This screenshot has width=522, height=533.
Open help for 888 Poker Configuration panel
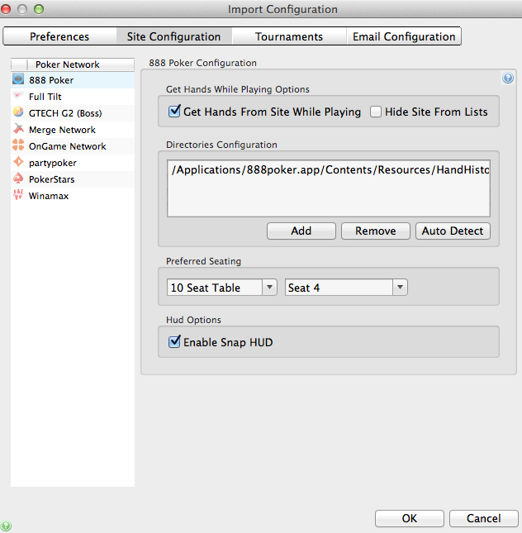pos(508,79)
